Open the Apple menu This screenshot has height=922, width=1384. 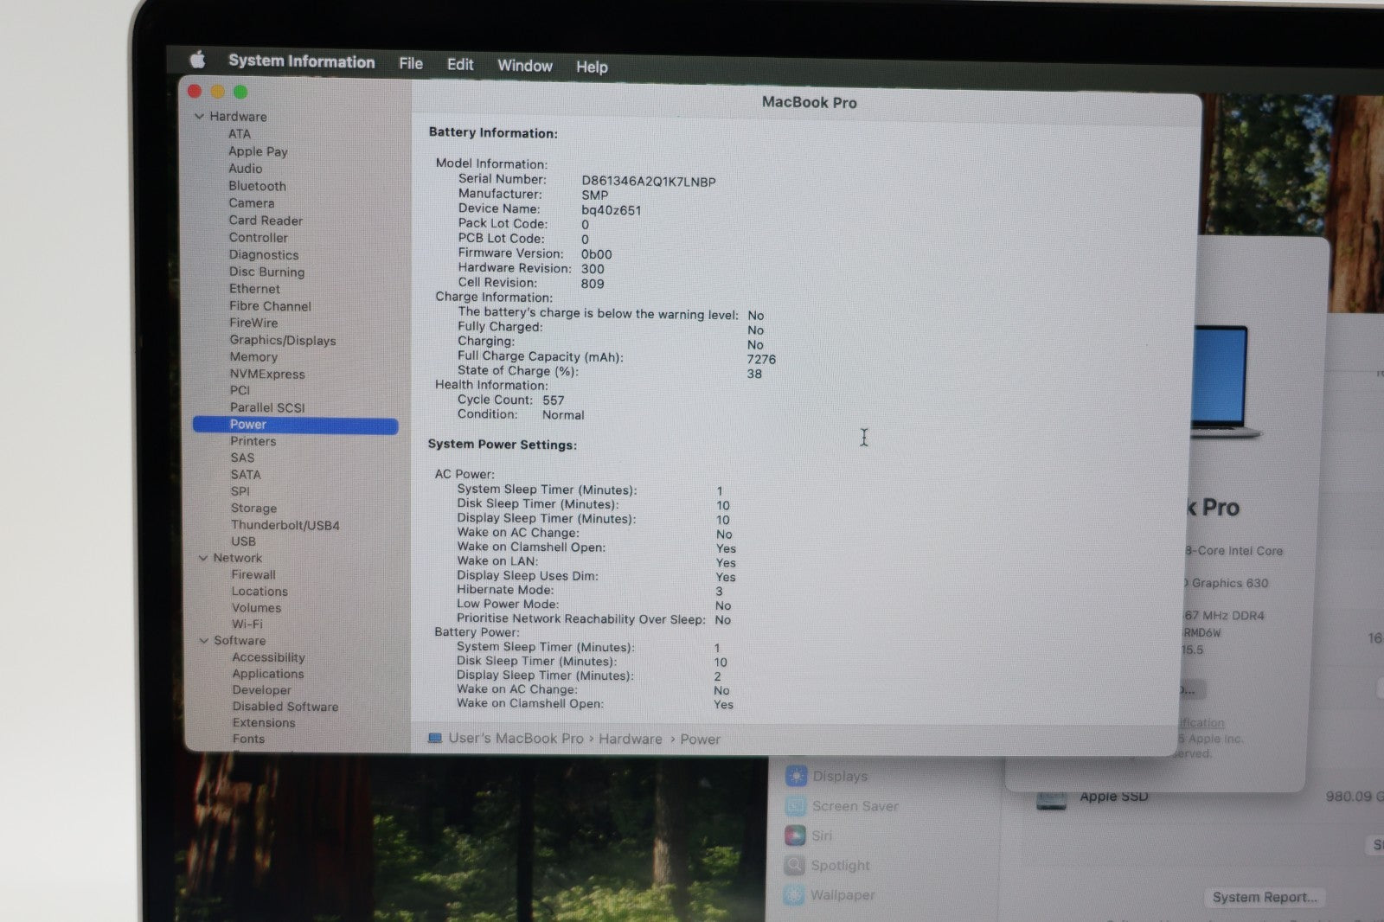point(198,60)
